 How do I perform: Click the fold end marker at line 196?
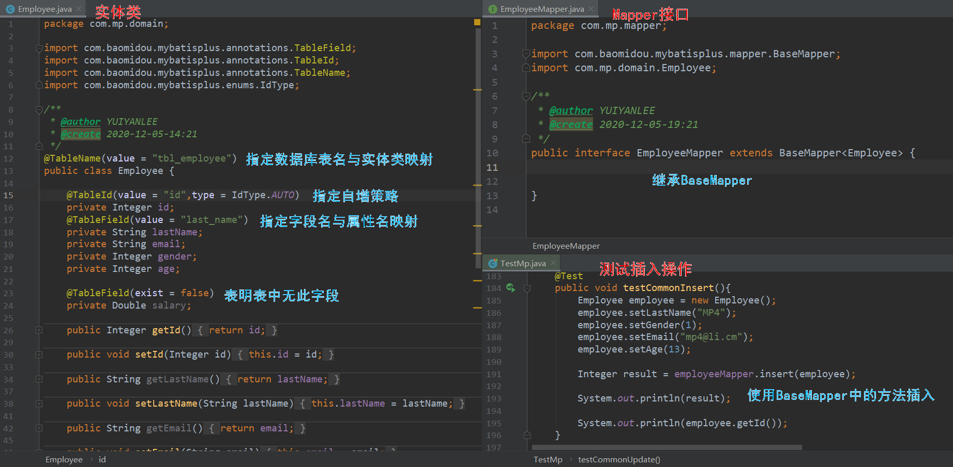[x=527, y=435]
